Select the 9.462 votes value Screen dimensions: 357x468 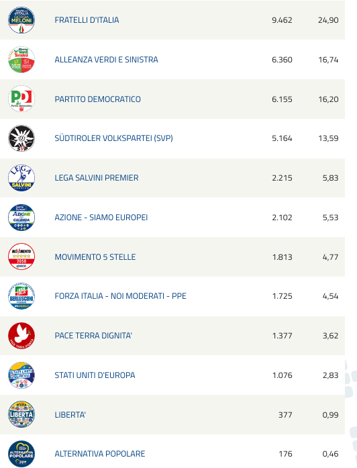coord(282,20)
